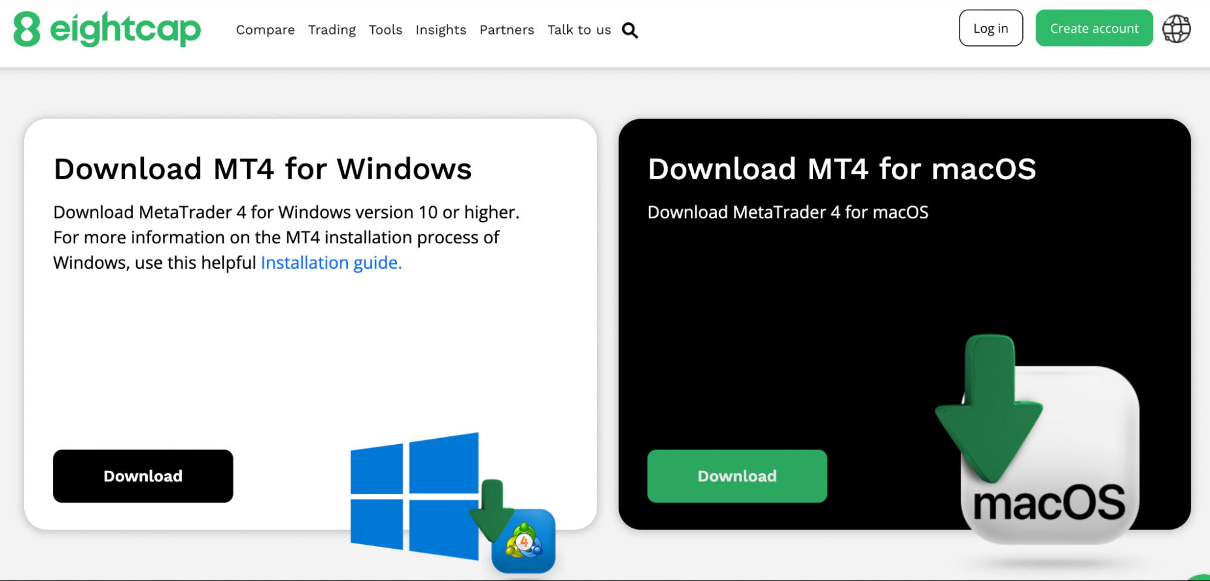Image resolution: width=1210 pixels, height=581 pixels.
Task: Click the Windows logo MT4 image
Action: (x=415, y=496)
